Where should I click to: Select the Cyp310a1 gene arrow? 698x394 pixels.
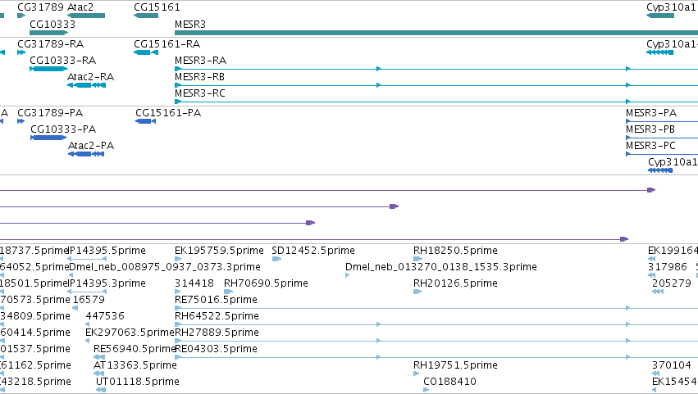tap(660, 16)
